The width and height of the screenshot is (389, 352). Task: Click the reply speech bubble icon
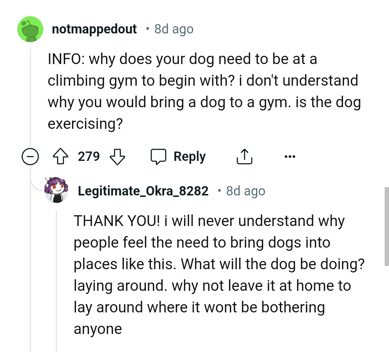coord(161,156)
